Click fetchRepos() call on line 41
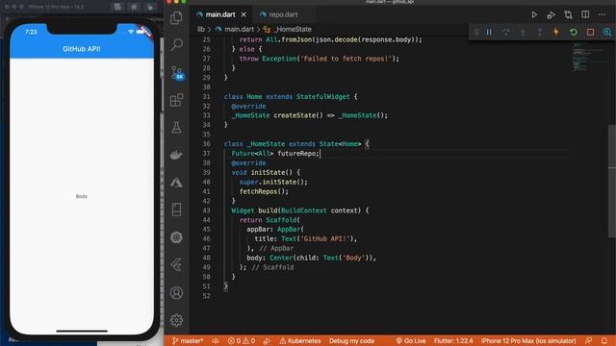This screenshot has width=616, height=346. point(264,191)
